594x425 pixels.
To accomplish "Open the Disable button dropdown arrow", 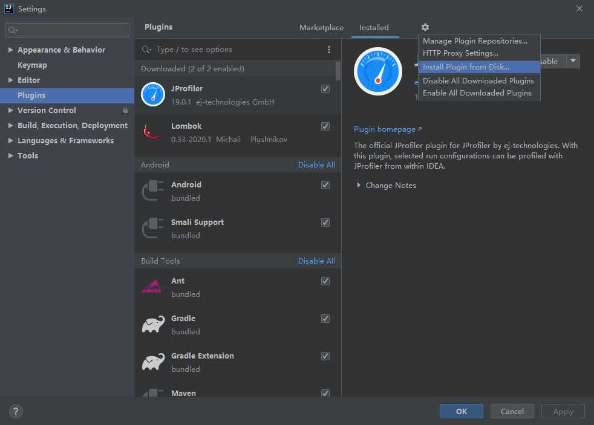I will pos(573,61).
